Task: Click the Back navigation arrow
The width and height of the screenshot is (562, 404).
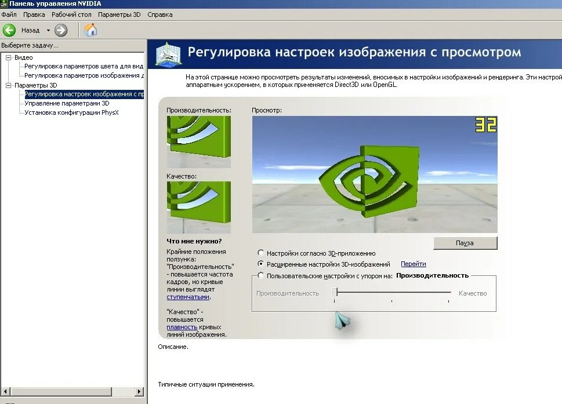Action: (9, 30)
